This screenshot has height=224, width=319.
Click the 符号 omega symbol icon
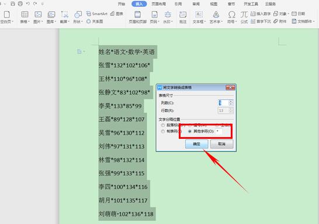[x=232, y=15]
